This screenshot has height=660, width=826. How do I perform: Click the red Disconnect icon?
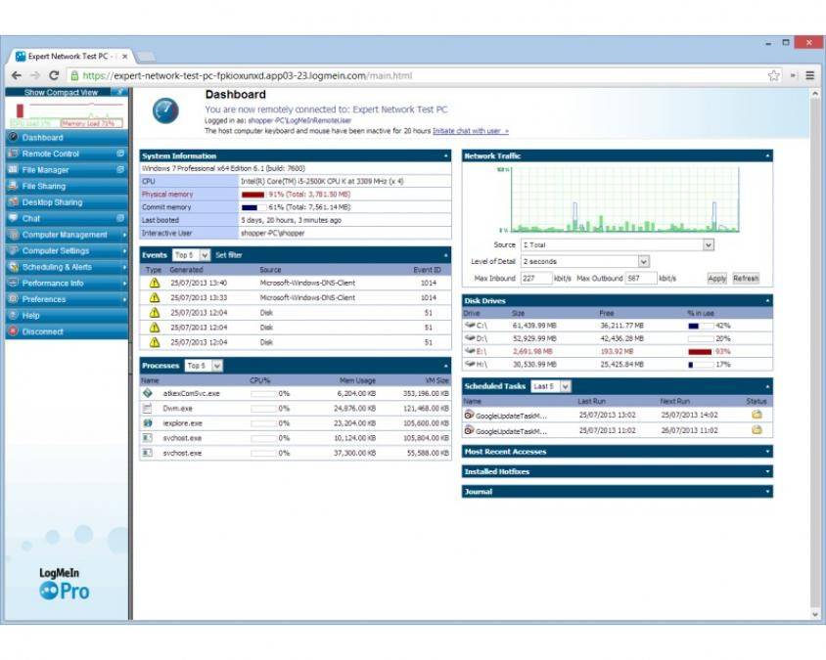tap(13, 332)
